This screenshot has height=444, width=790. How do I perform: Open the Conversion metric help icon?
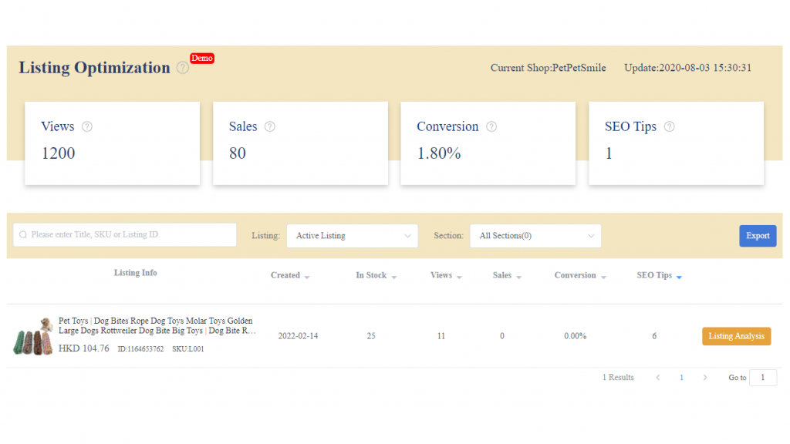tap(492, 126)
